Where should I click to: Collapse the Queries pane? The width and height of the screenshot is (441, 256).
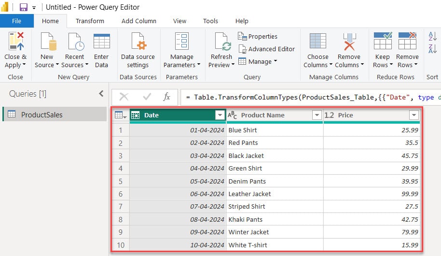point(101,94)
